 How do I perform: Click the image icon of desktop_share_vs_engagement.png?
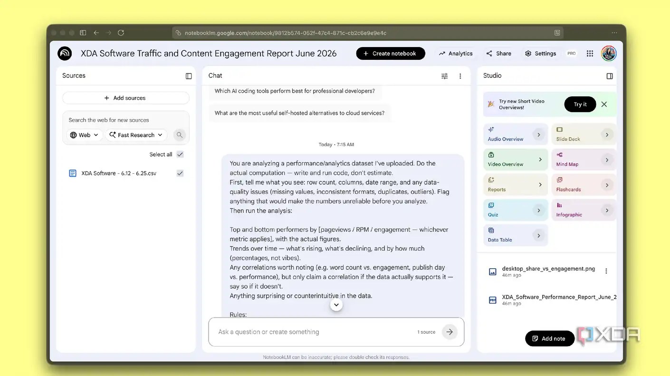493,272
